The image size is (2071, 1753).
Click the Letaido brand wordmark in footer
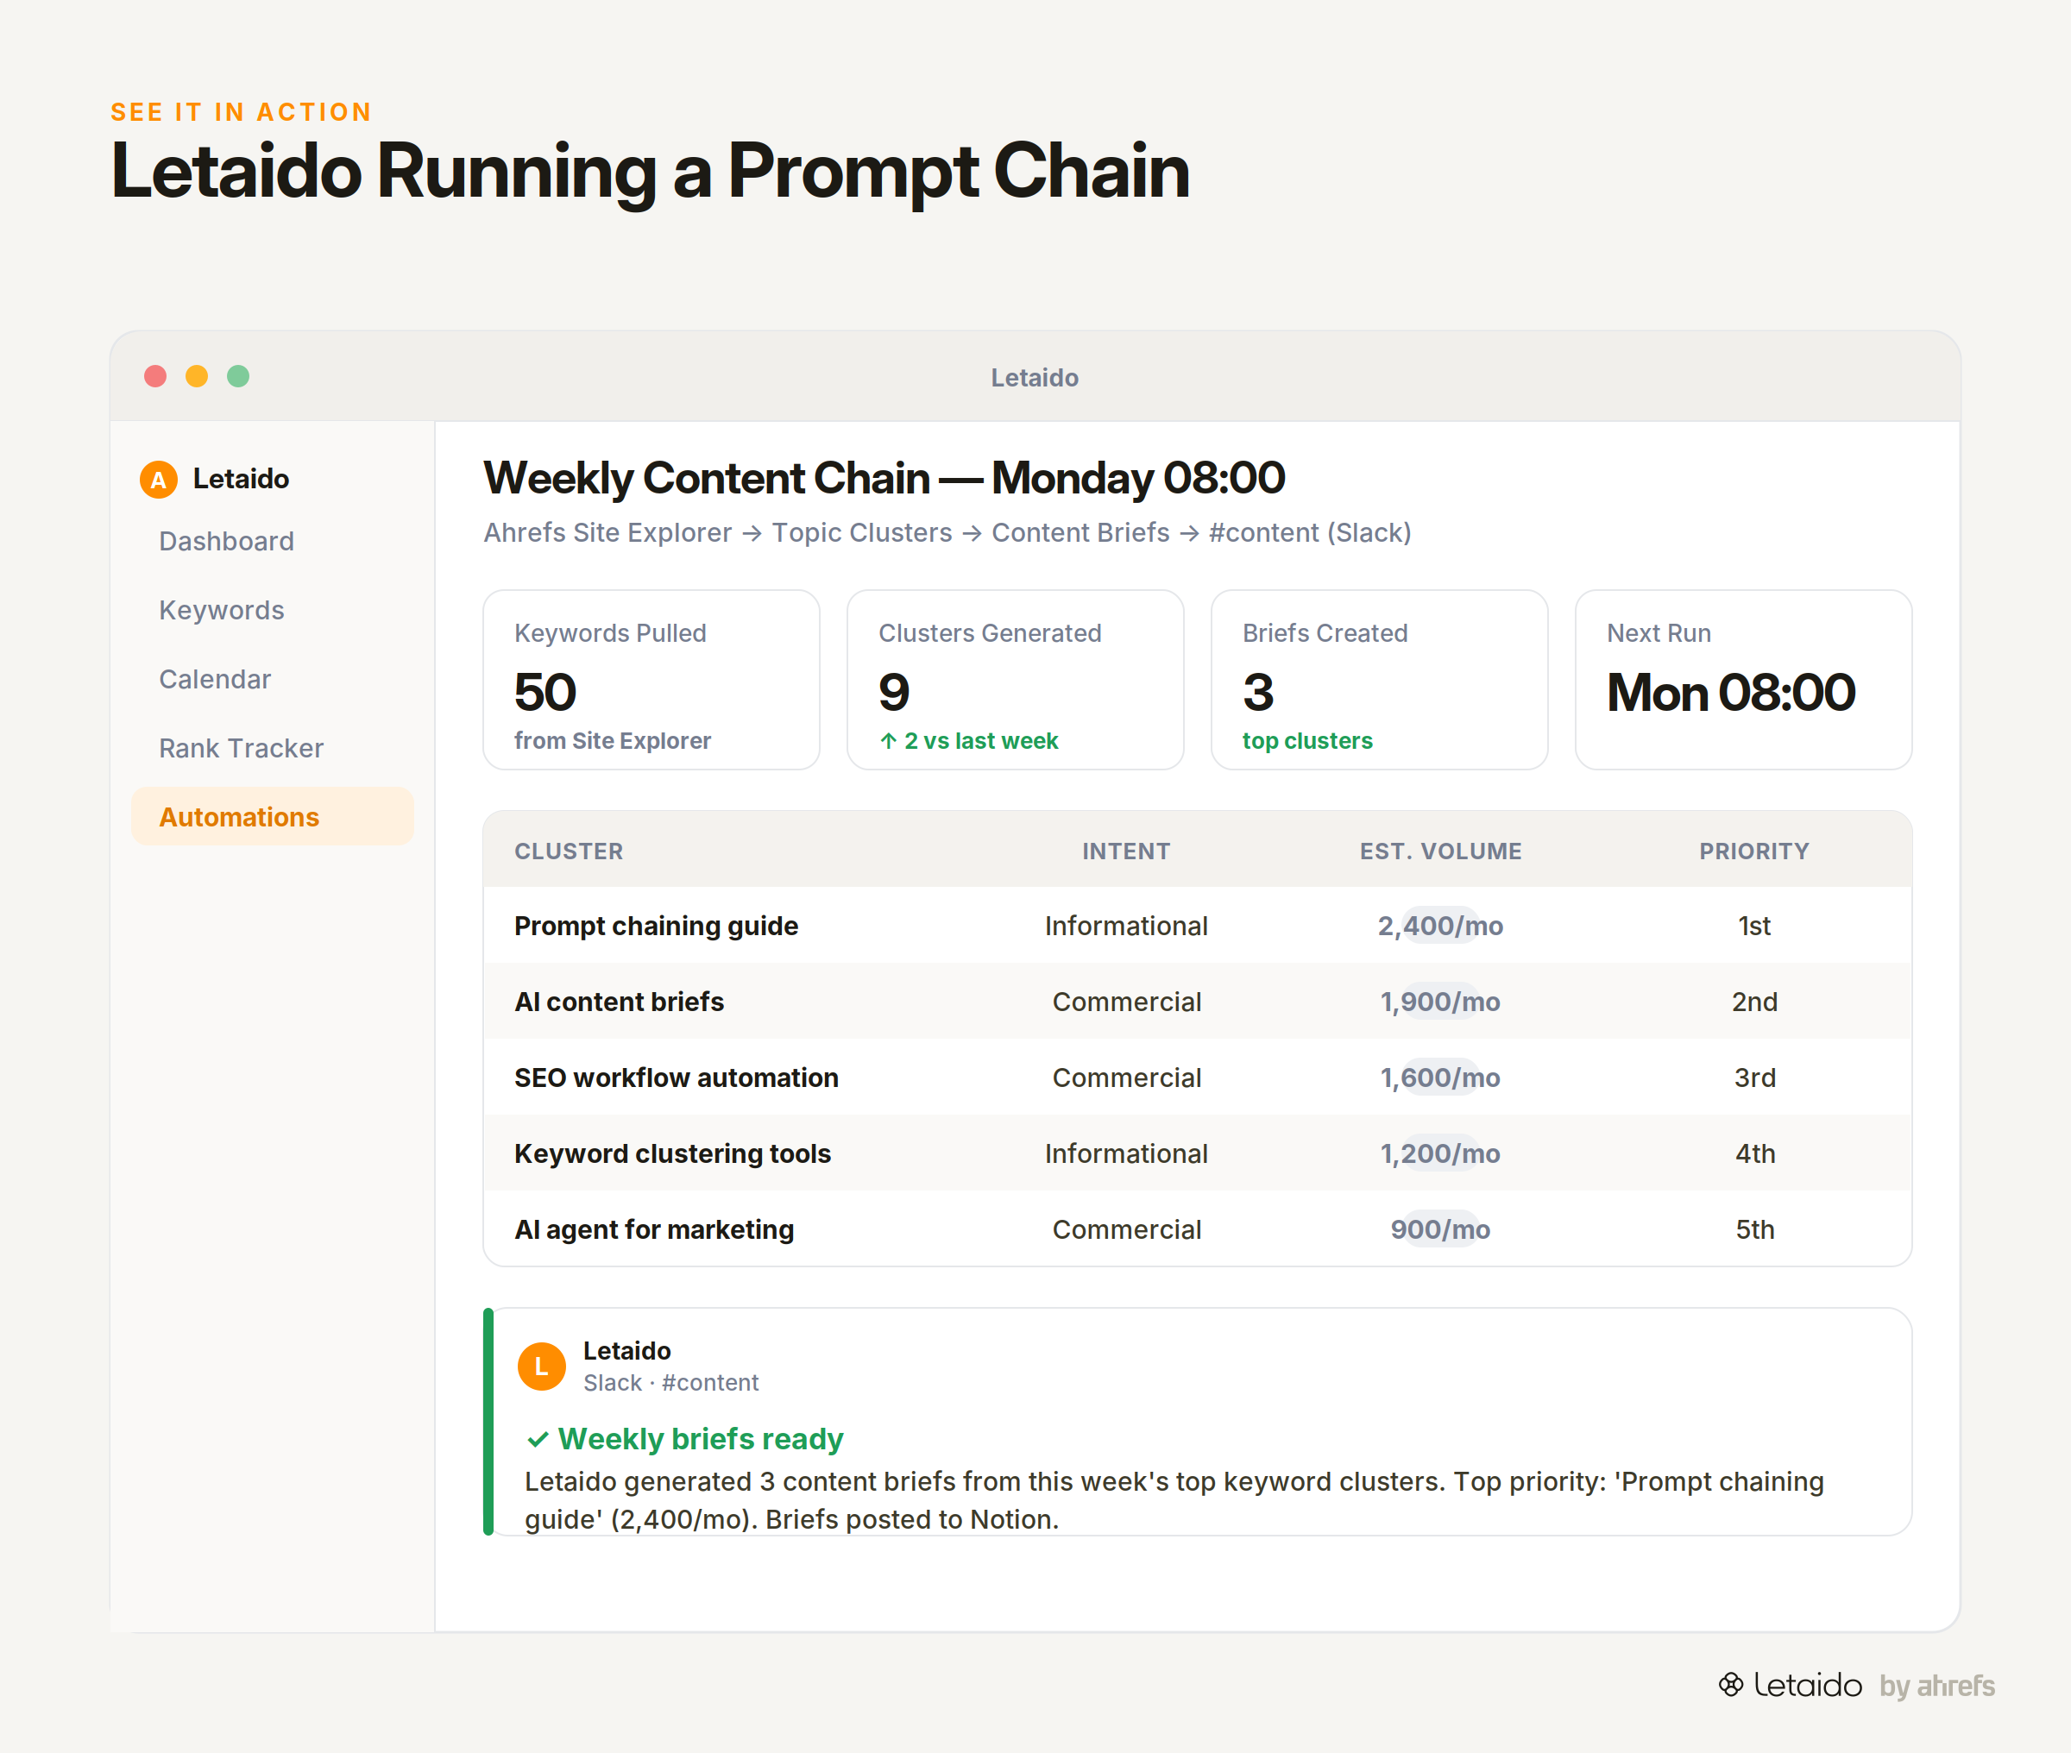1808,1685
